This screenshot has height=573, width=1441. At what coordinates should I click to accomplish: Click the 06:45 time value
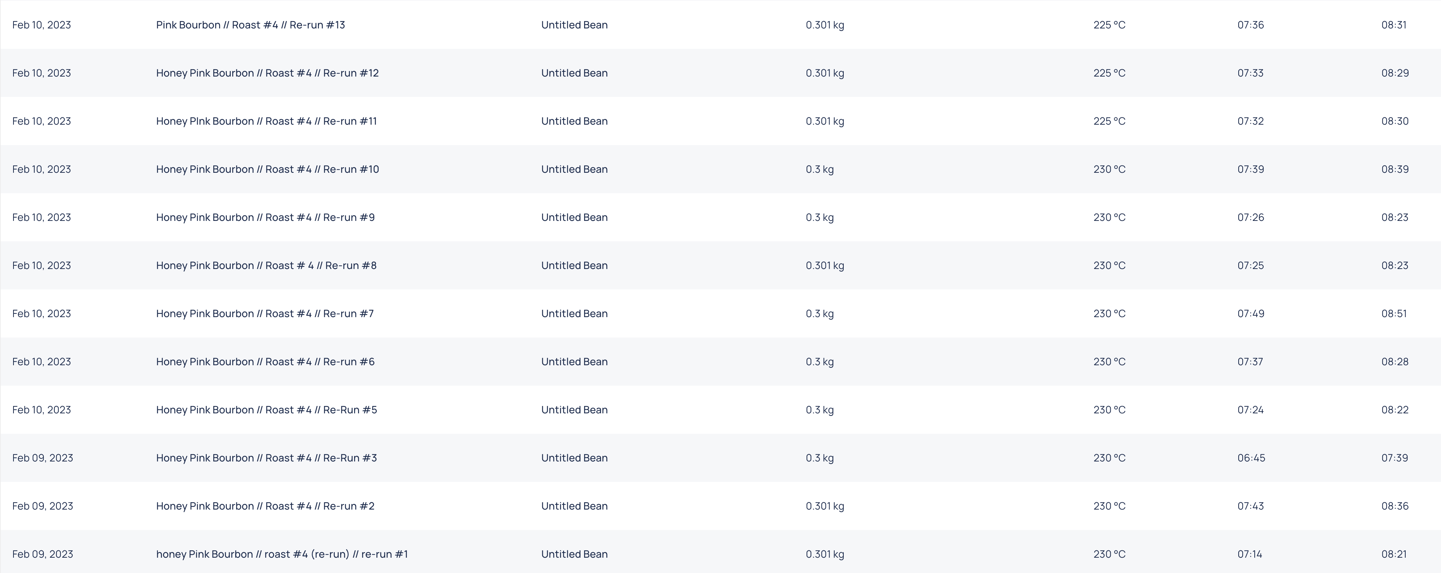1251,457
